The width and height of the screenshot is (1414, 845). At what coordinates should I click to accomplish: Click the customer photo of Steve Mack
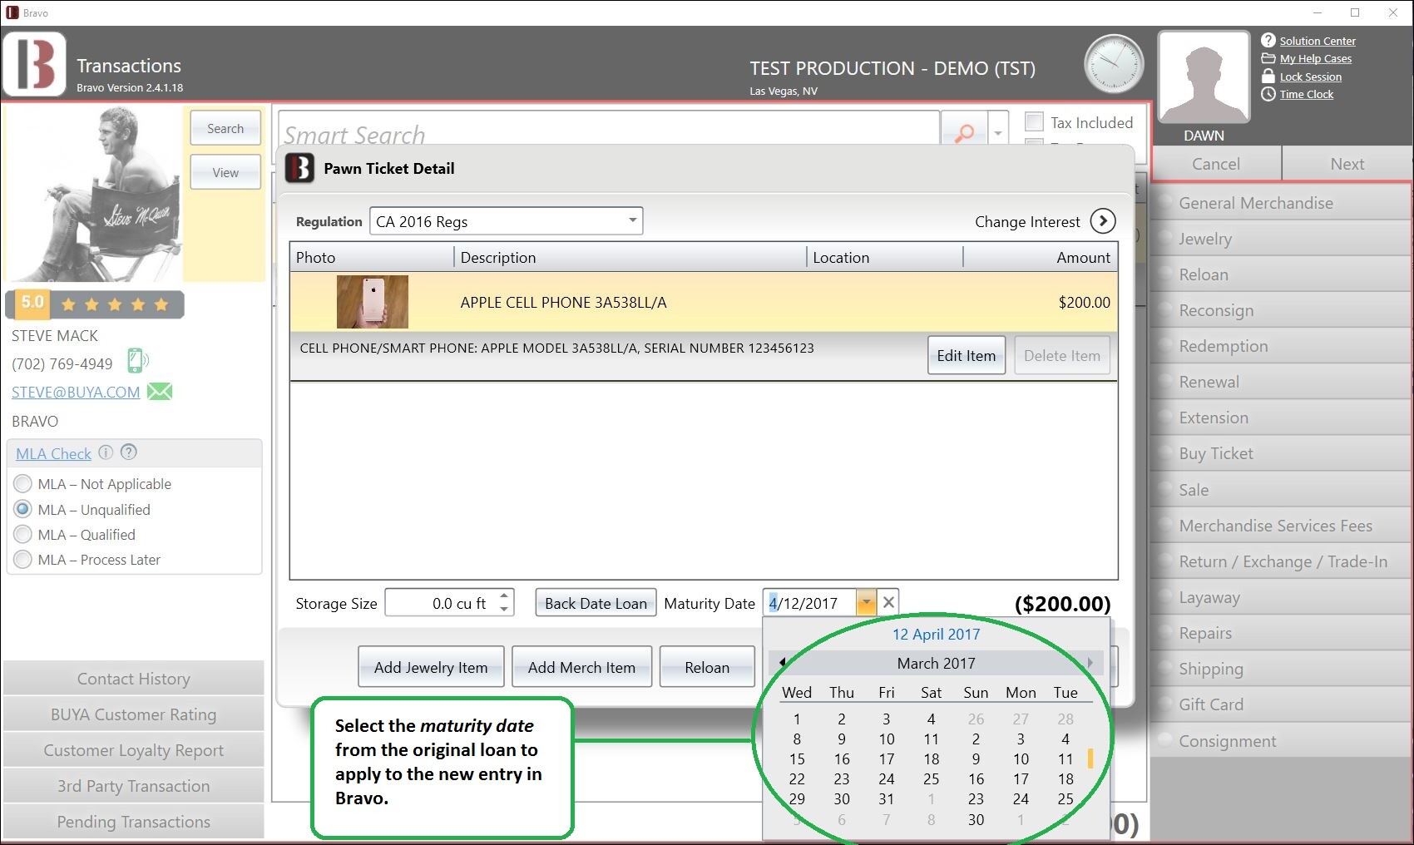pyautogui.click(x=93, y=193)
